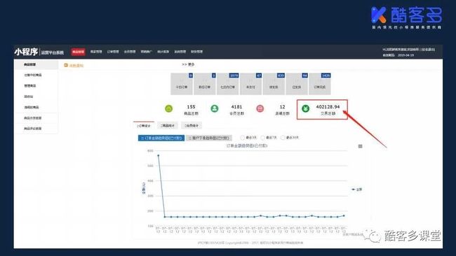Image resolution: width=456 pixels, height=256 pixels.
Task: Open the awaiting shipment tile with badge 435
Action: point(274,84)
